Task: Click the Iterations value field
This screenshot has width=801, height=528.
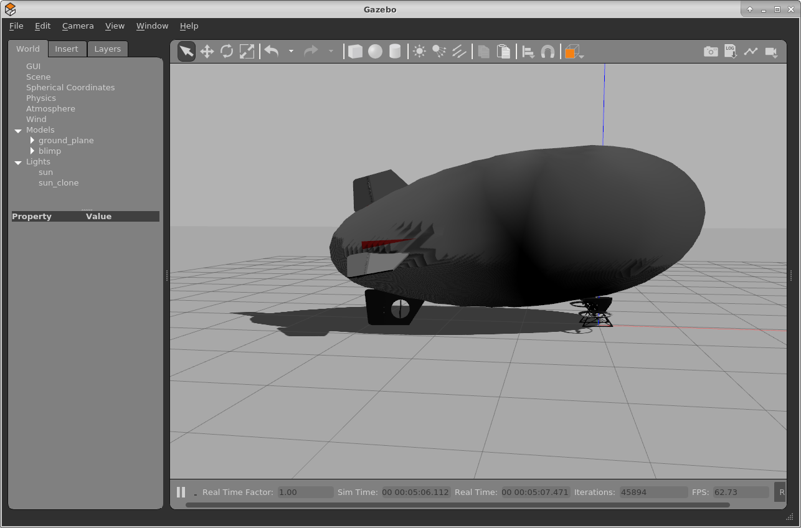Action: (653, 492)
